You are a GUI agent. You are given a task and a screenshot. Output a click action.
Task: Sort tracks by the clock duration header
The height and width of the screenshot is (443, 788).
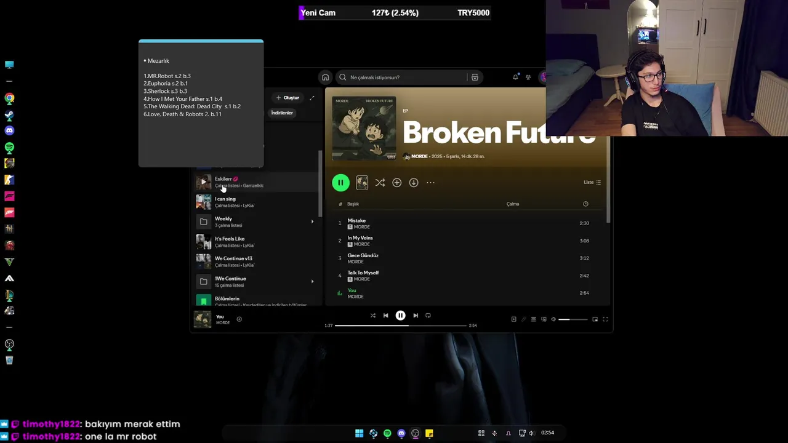pyautogui.click(x=585, y=204)
